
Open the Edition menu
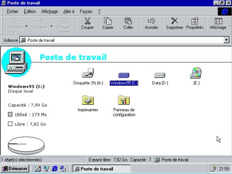[30, 12]
